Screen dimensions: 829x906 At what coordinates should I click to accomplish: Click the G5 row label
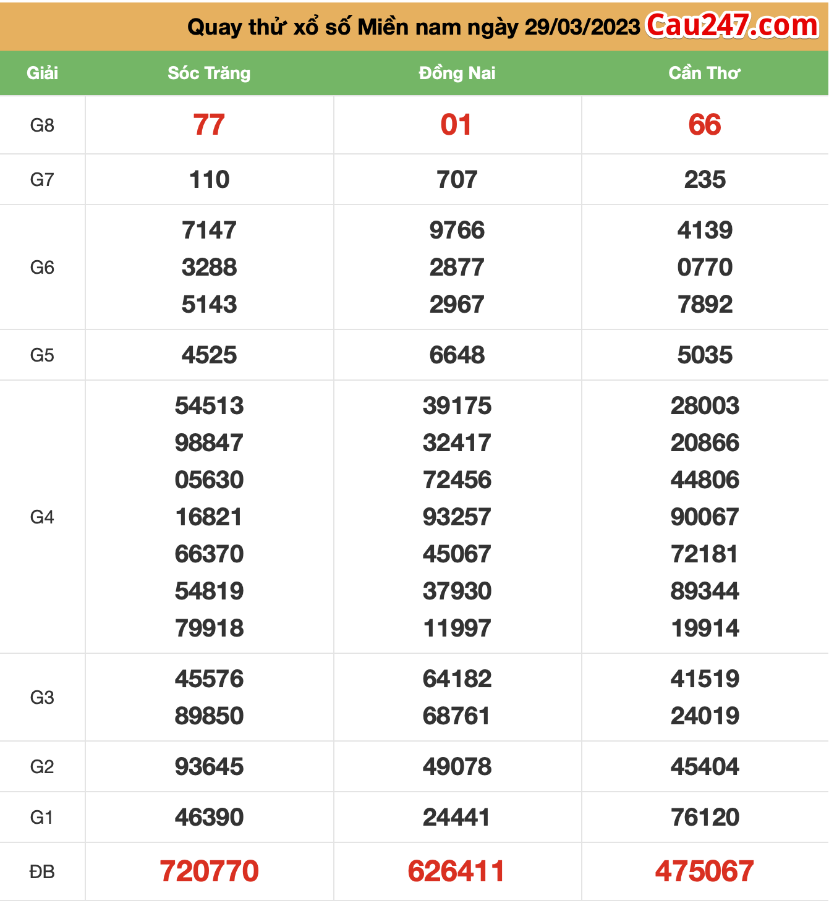point(42,355)
